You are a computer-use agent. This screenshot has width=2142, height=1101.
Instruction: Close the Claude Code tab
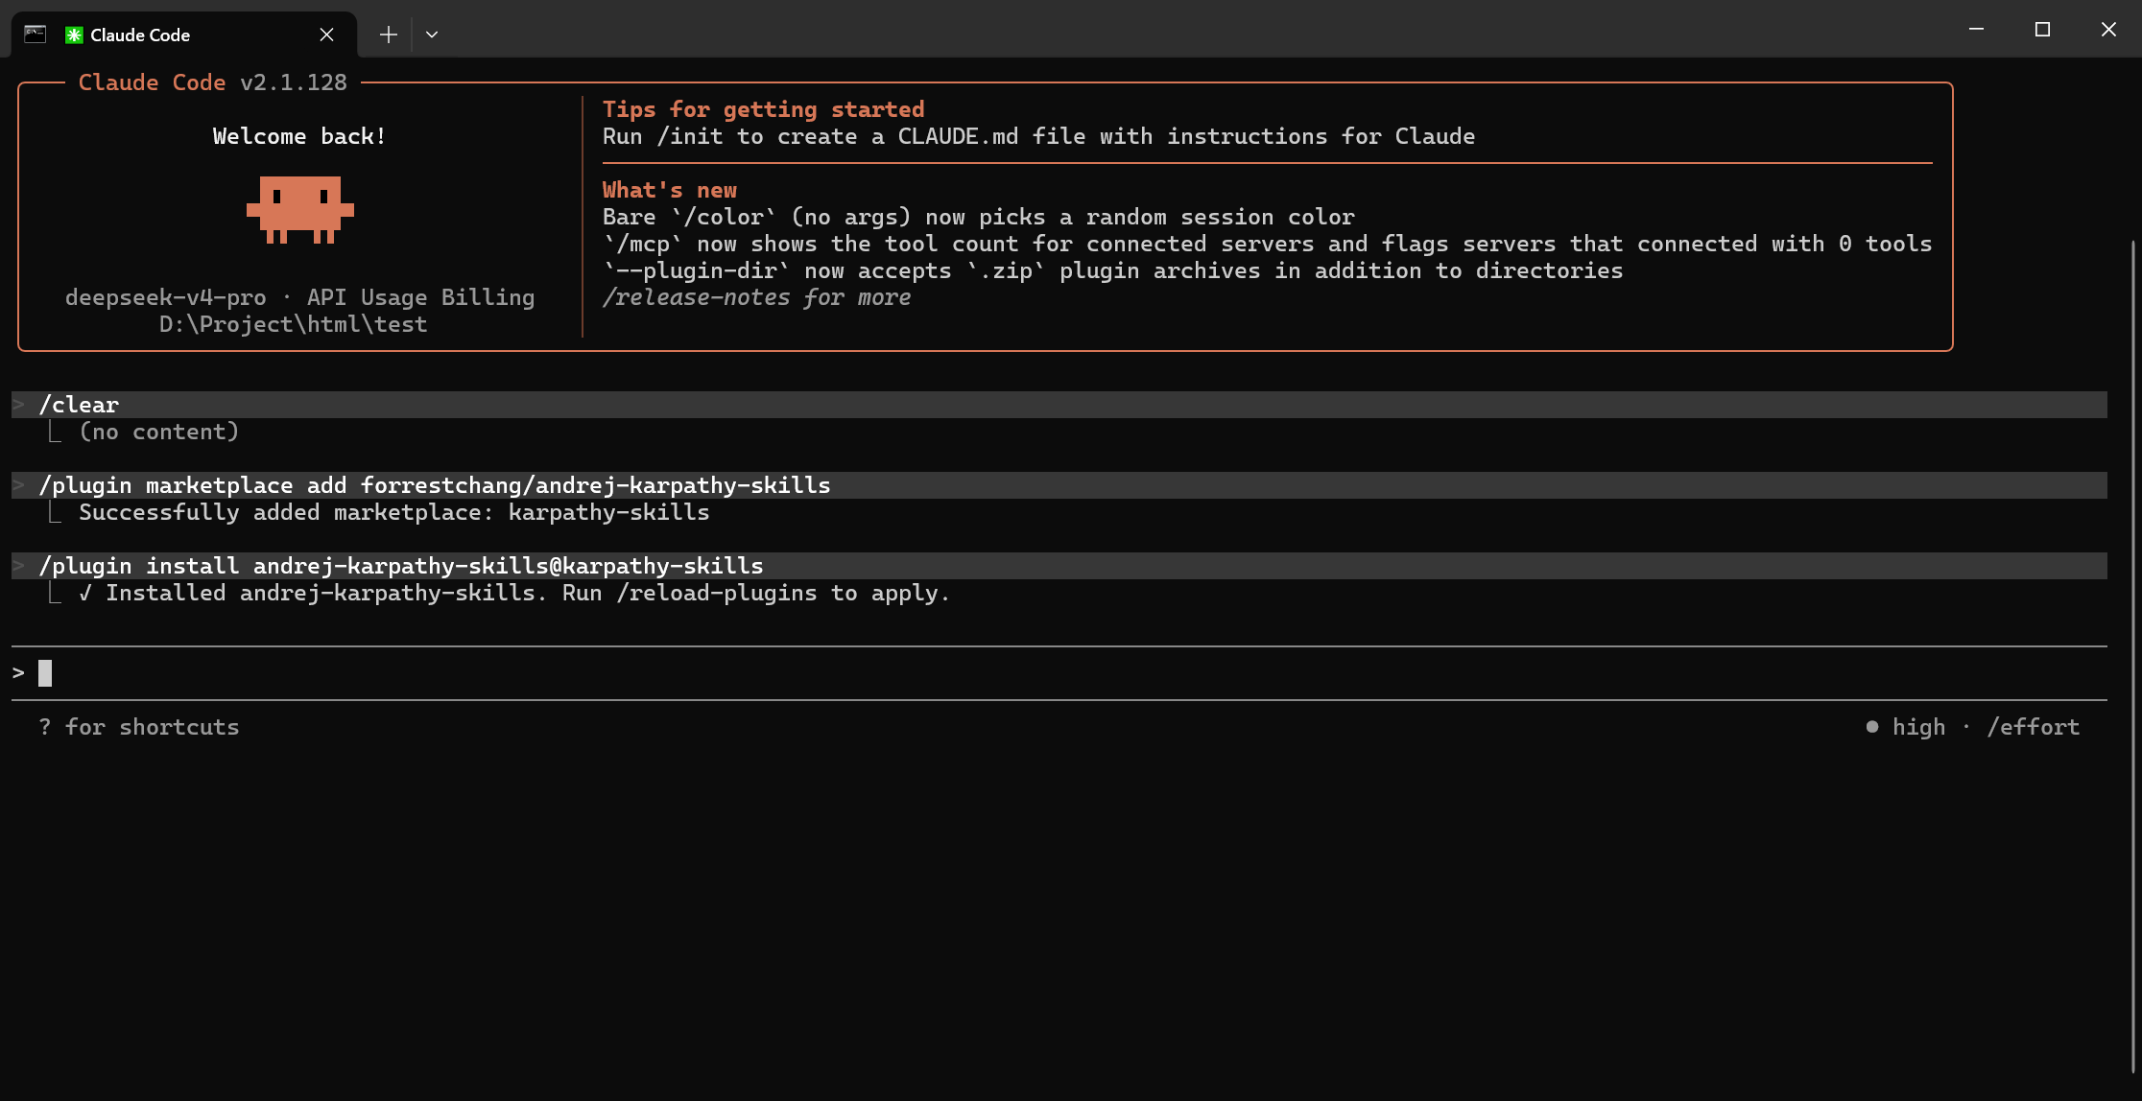326,35
